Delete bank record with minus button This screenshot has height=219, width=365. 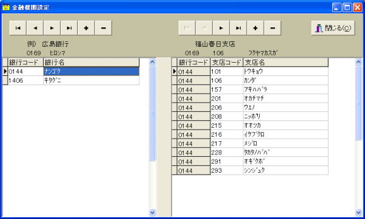(103, 28)
